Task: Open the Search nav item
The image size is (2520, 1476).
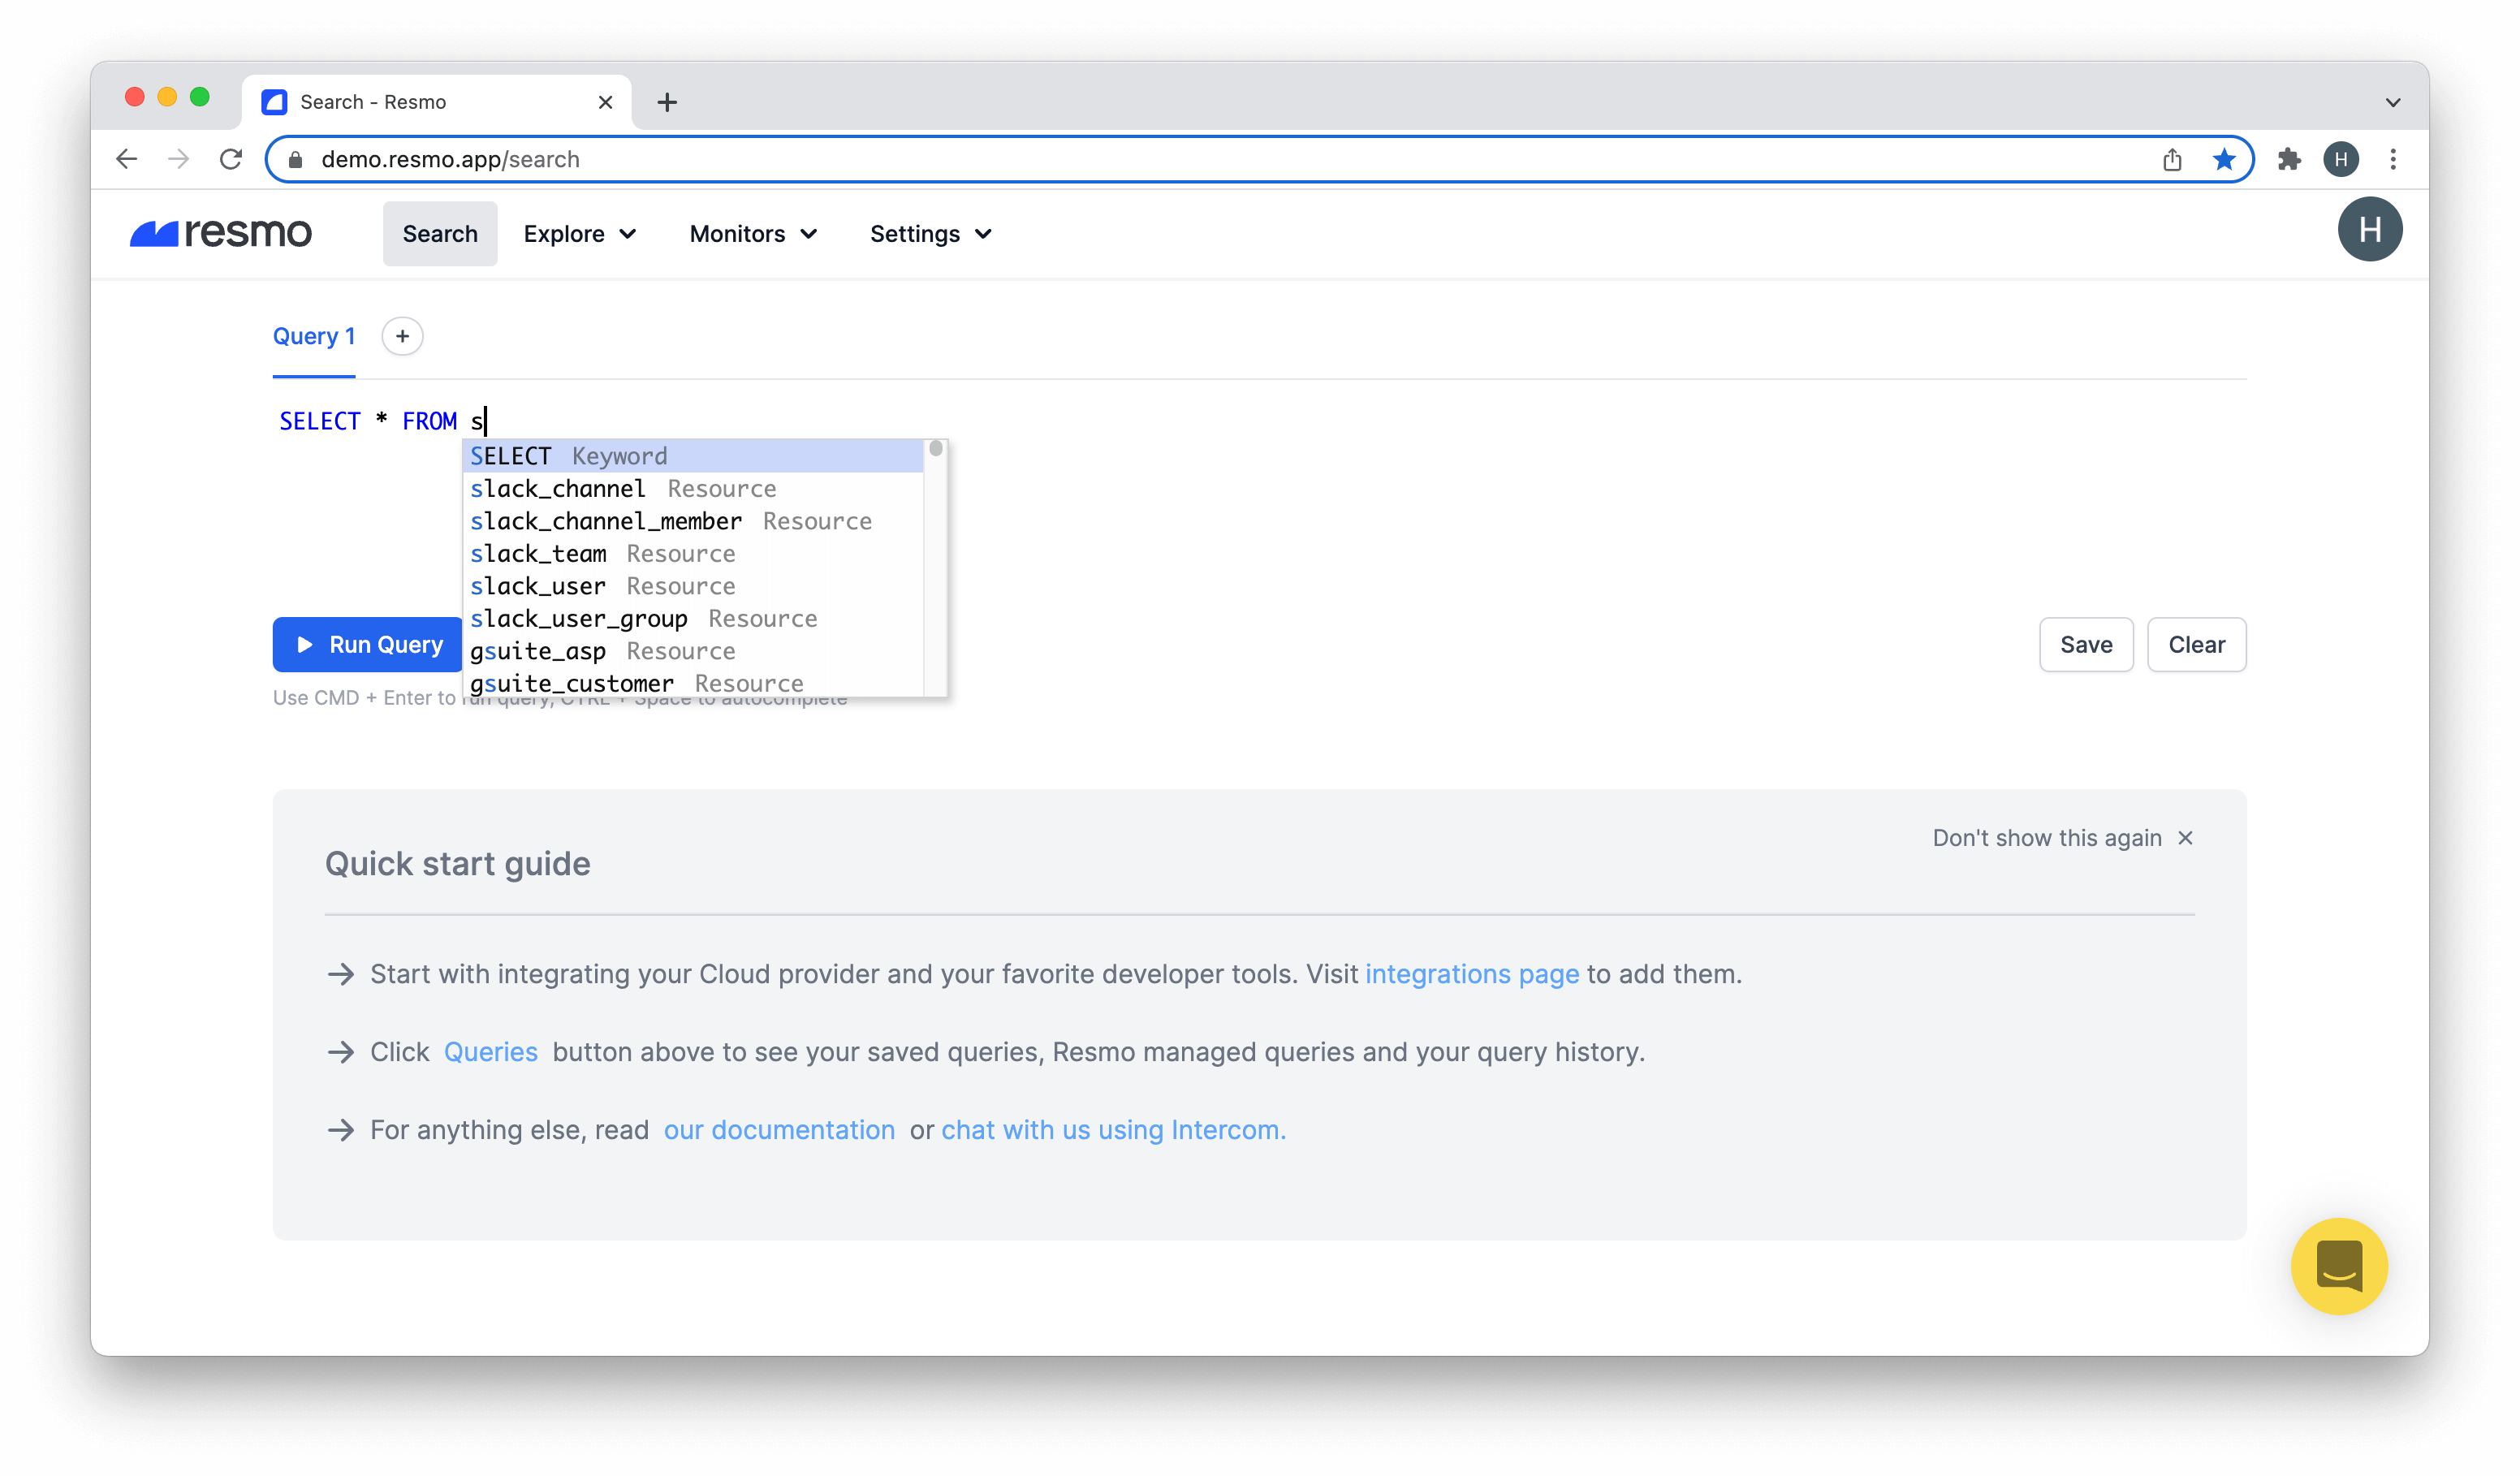Action: tap(440, 234)
